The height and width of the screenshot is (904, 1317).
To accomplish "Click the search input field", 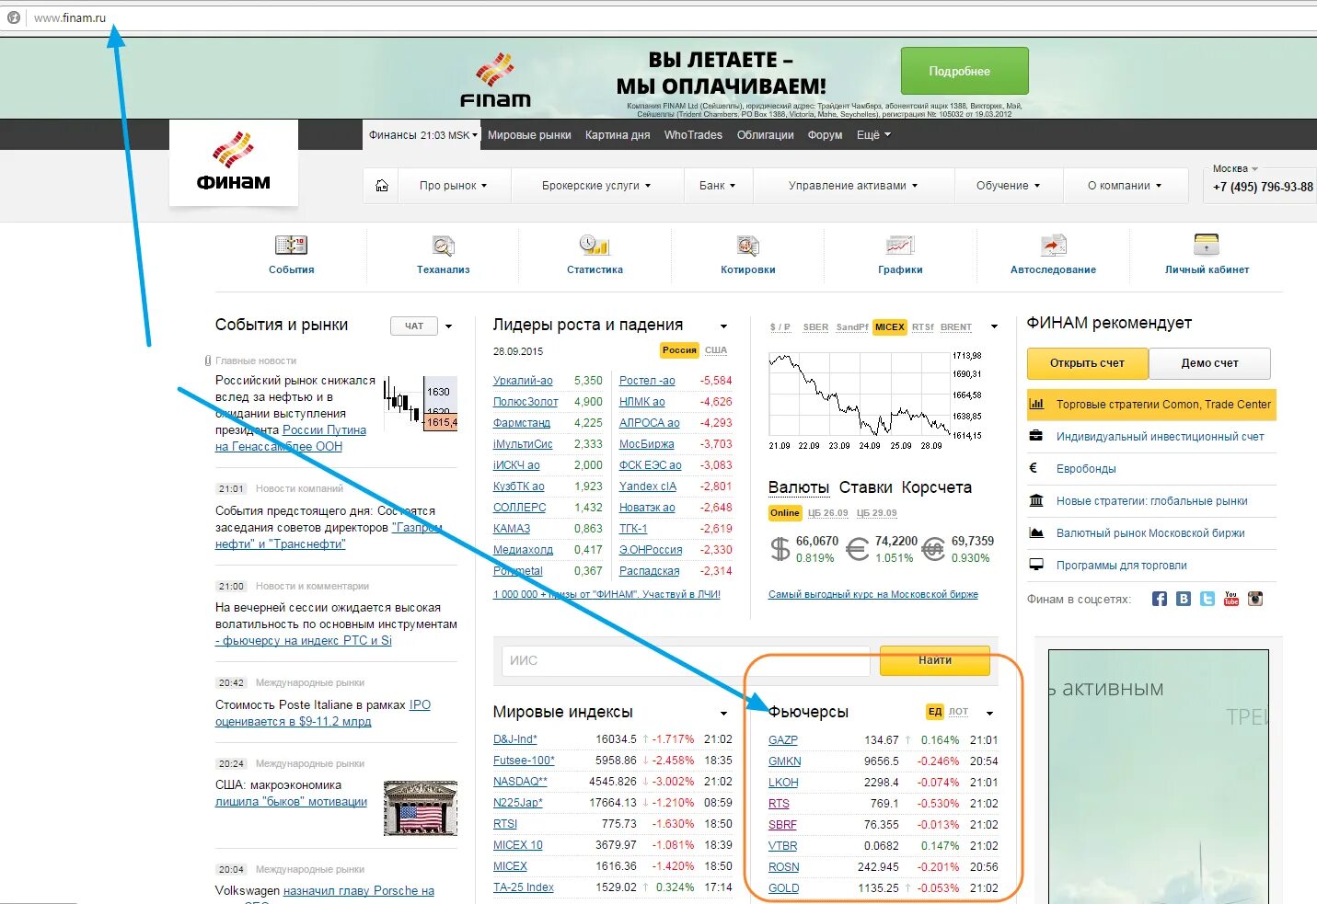I will coord(686,660).
